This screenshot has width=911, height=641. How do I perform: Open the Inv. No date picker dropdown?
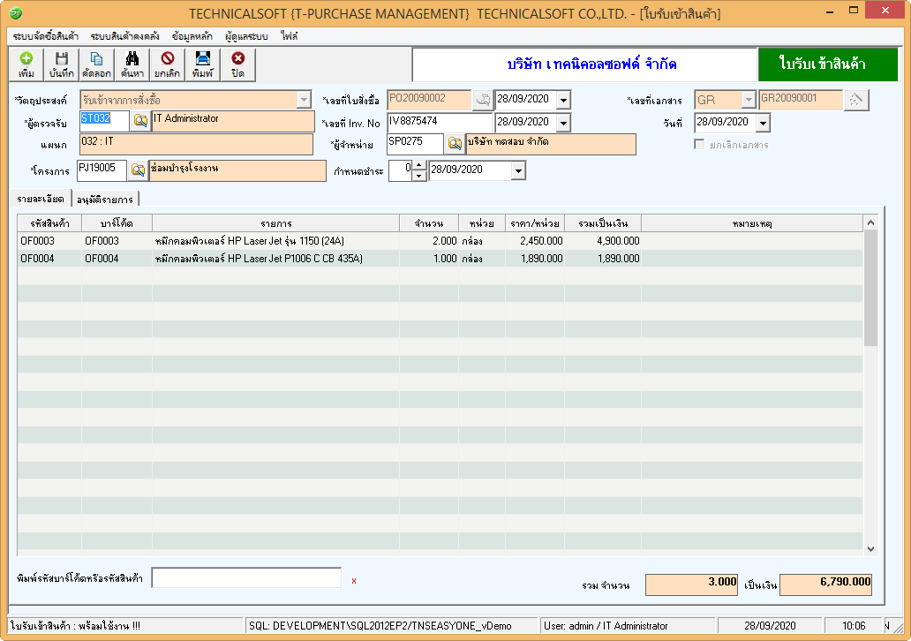(563, 122)
